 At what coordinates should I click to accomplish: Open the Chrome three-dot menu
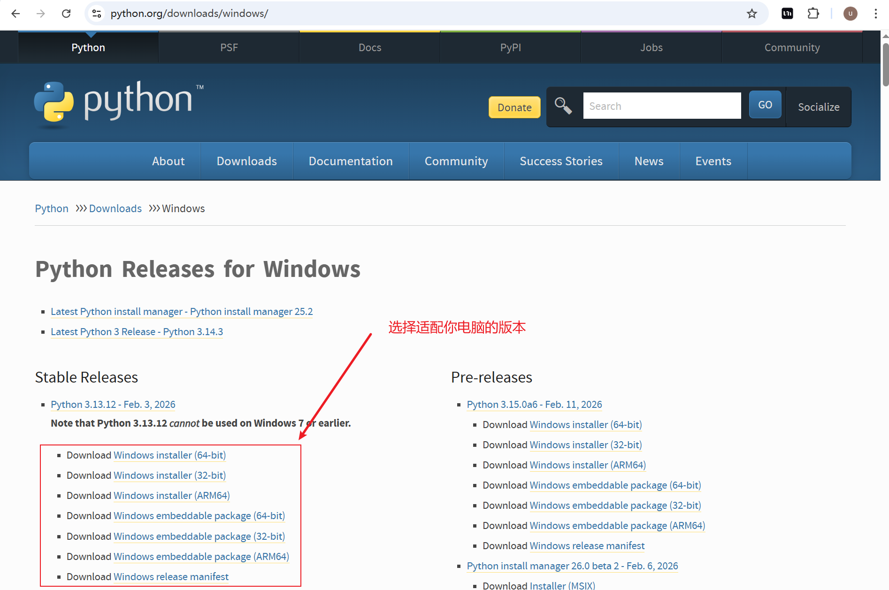875,14
